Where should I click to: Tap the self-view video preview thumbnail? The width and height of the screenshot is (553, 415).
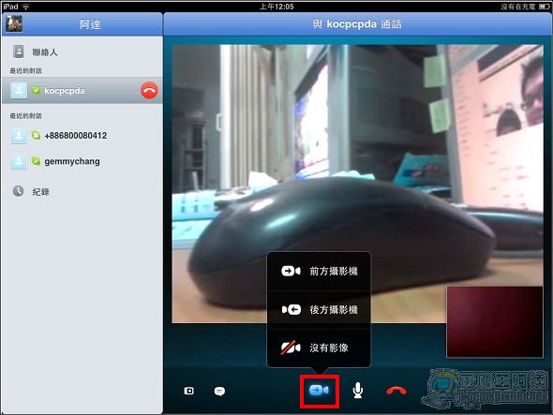point(495,322)
